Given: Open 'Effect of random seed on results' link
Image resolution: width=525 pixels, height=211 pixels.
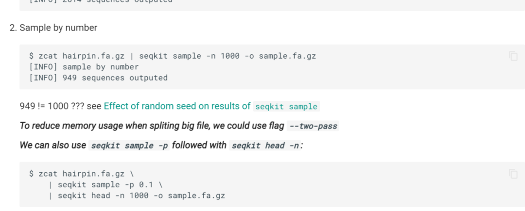Looking at the screenshot, I should (x=177, y=106).
